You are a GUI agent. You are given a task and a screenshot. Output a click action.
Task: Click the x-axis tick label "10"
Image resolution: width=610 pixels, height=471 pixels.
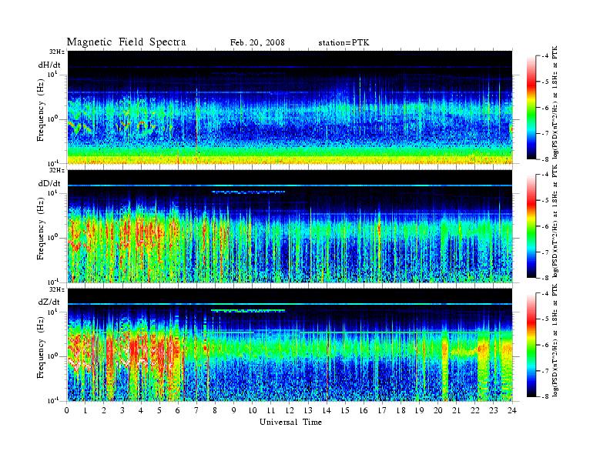coord(252,411)
